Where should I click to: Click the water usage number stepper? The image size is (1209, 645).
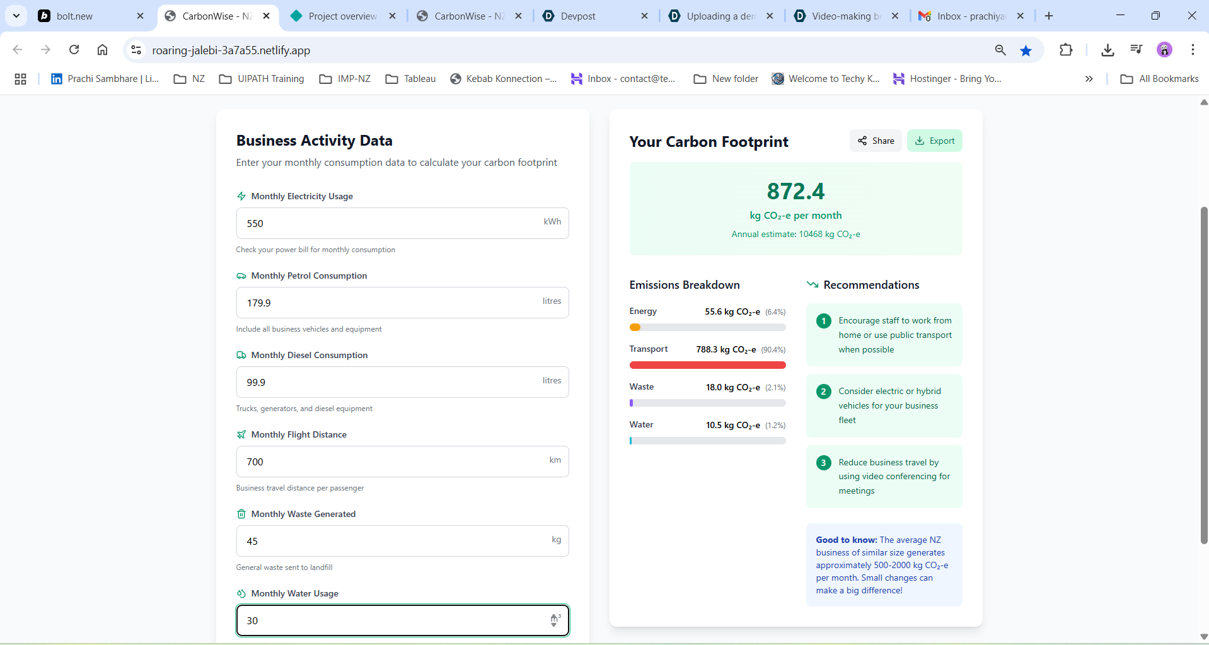[554, 620]
